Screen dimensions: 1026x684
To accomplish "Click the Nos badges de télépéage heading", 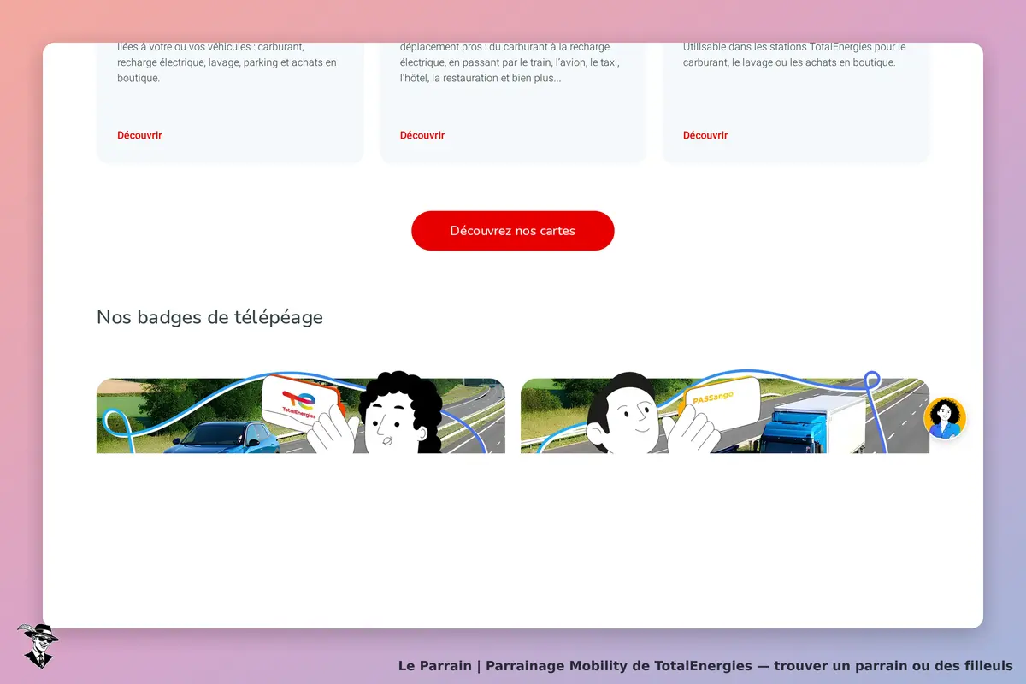I will 209,317.
